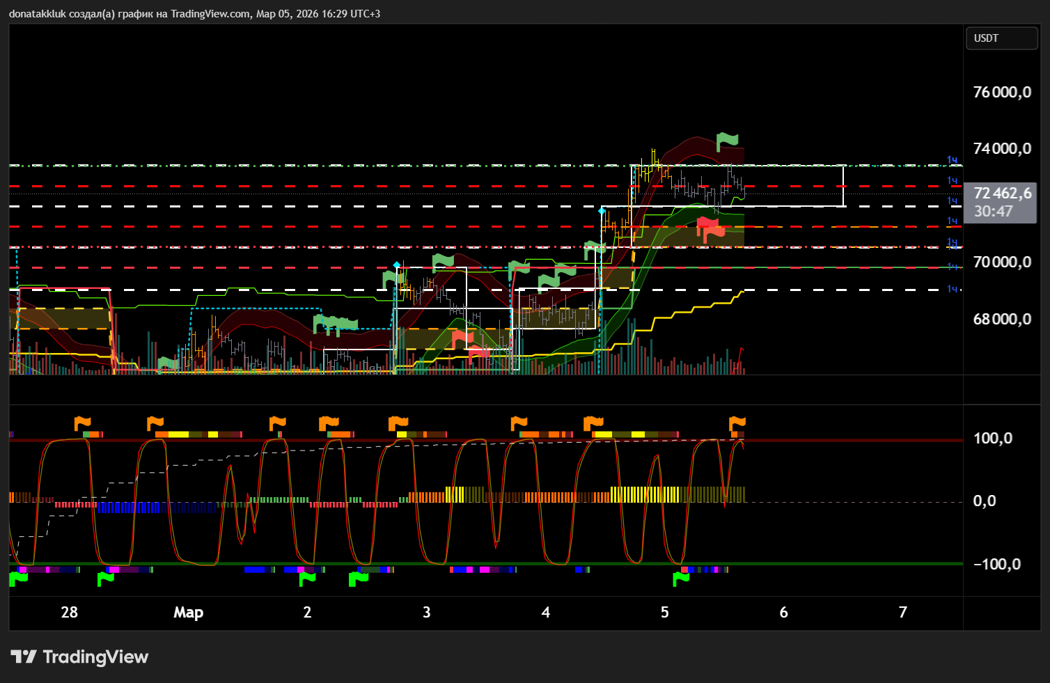Select the leftmost orange flag above the oscillator
This screenshot has height=683, width=1050.
[82, 423]
